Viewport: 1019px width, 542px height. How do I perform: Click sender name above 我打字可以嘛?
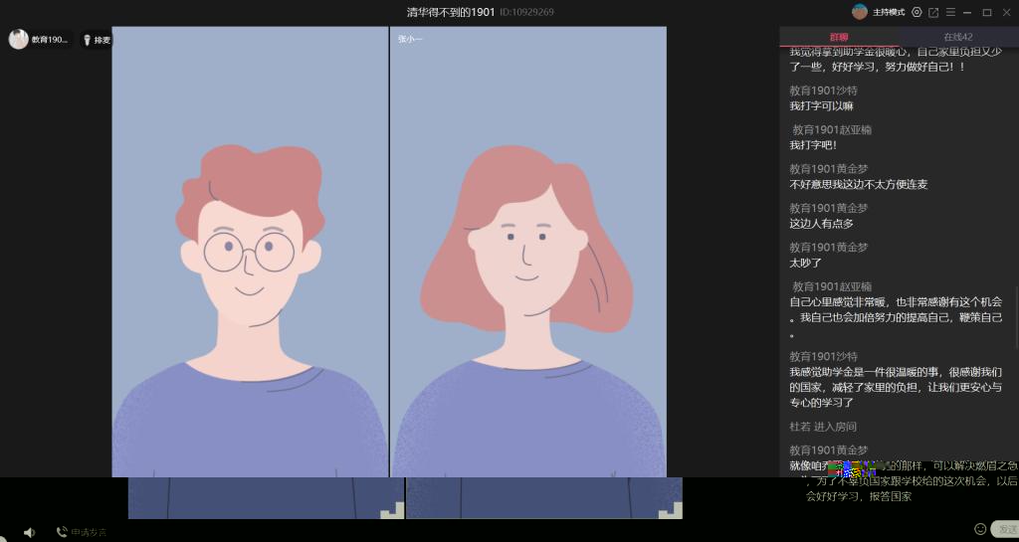pyautogui.click(x=823, y=90)
